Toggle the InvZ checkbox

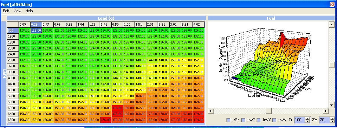[x=243, y=120]
